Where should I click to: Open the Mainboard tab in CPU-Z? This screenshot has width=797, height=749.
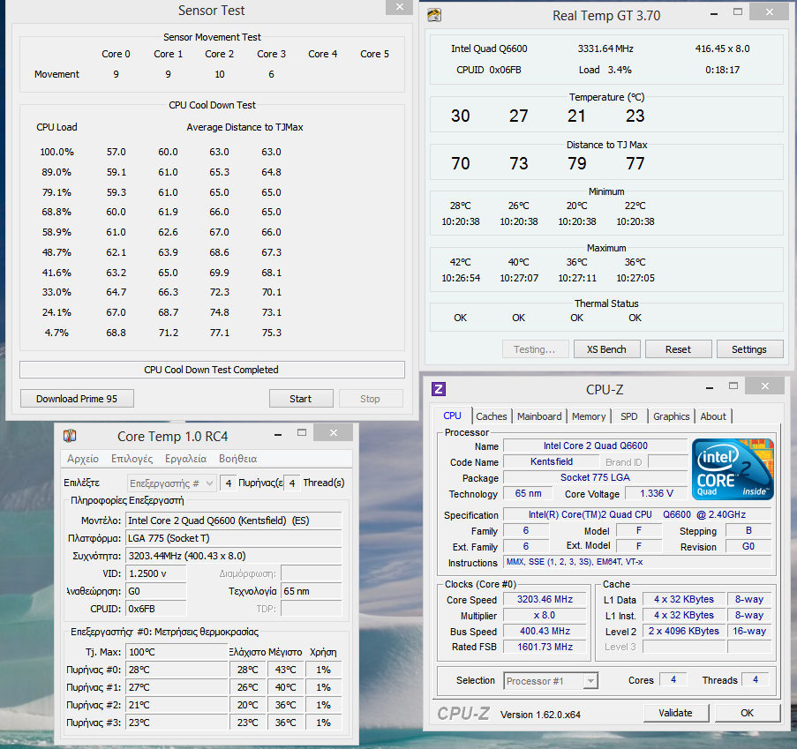point(539,416)
